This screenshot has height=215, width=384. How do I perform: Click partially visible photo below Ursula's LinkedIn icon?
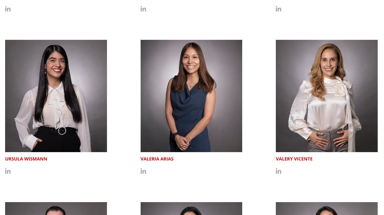point(56,209)
